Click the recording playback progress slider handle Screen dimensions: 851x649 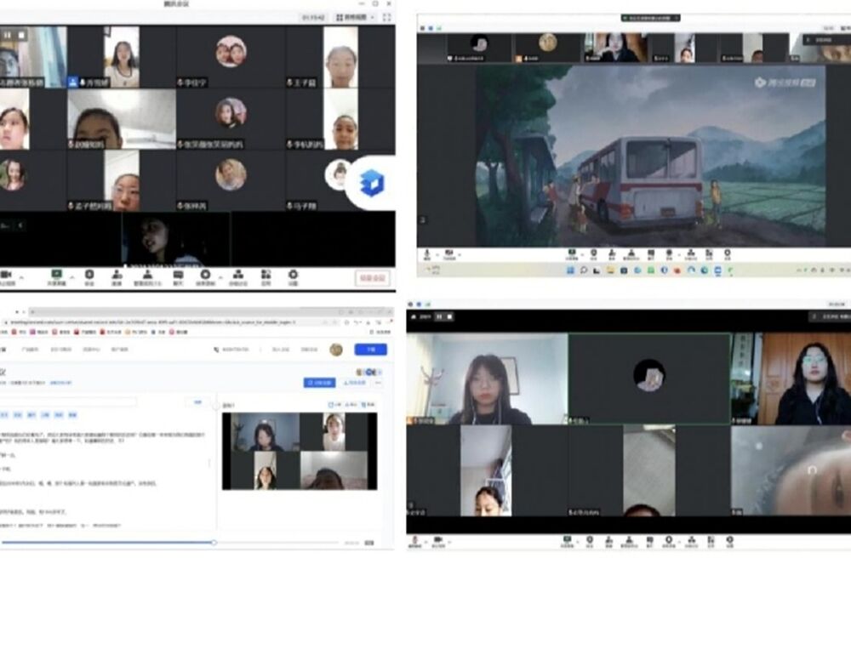coord(214,542)
